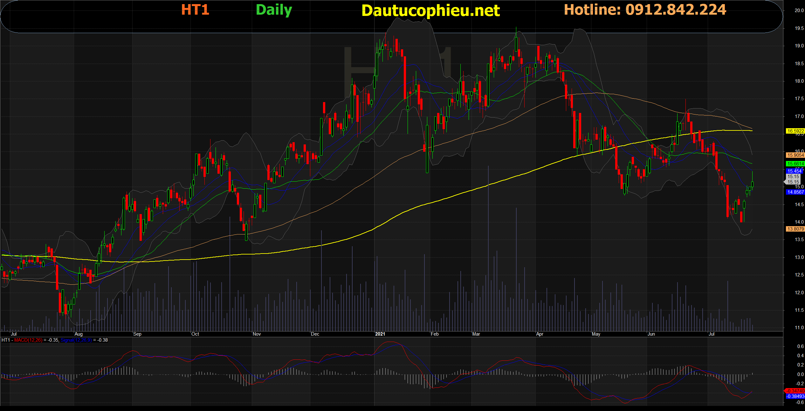Click the blue 15.454 price tag
805x411 pixels.
point(794,171)
